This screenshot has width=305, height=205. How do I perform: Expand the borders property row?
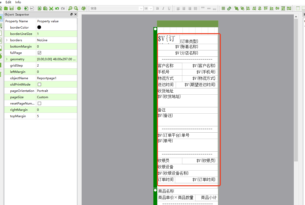pyautogui.click(x=7, y=40)
